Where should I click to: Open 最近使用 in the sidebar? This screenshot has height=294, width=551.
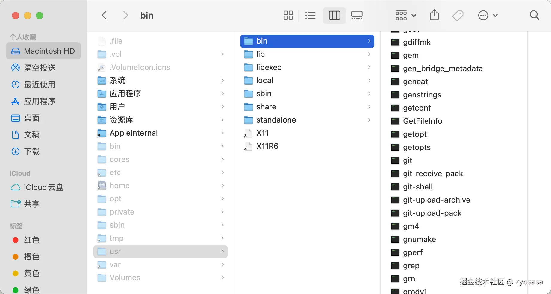click(x=43, y=85)
